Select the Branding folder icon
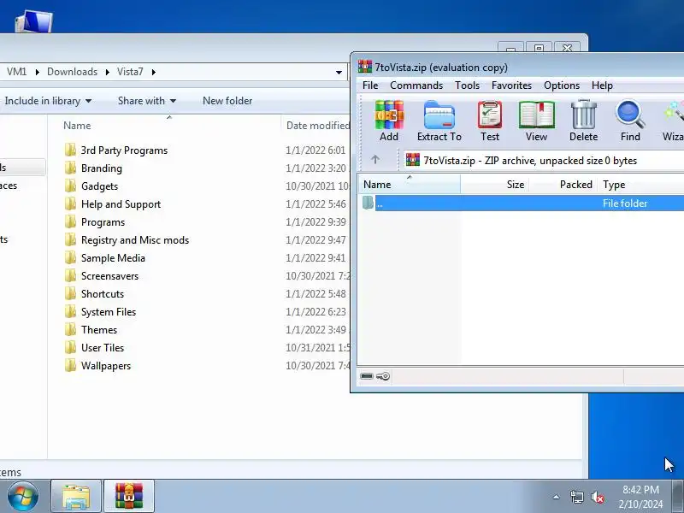 [x=70, y=168]
